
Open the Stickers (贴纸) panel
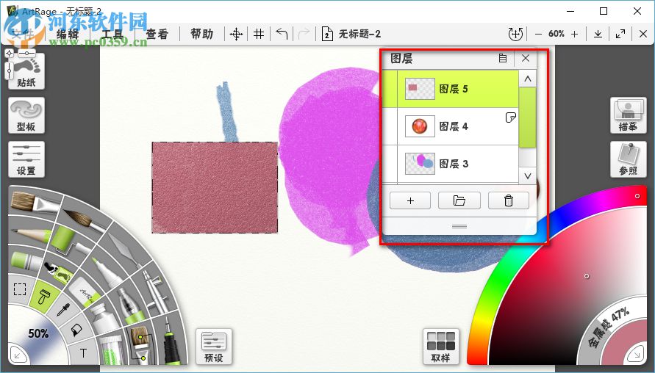point(26,71)
